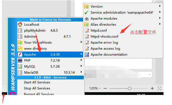
Task: Click Stop All Services
Action: [37, 88]
